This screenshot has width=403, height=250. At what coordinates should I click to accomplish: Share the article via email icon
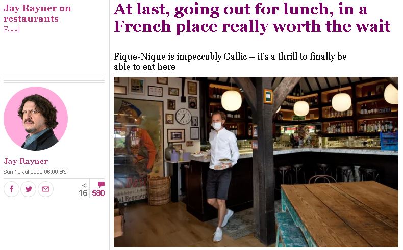pyautogui.click(x=45, y=189)
